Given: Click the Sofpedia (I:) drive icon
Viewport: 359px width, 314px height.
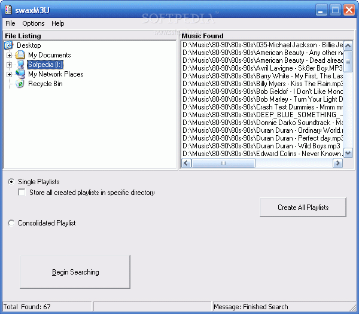Looking at the screenshot, I should tap(20, 65).
